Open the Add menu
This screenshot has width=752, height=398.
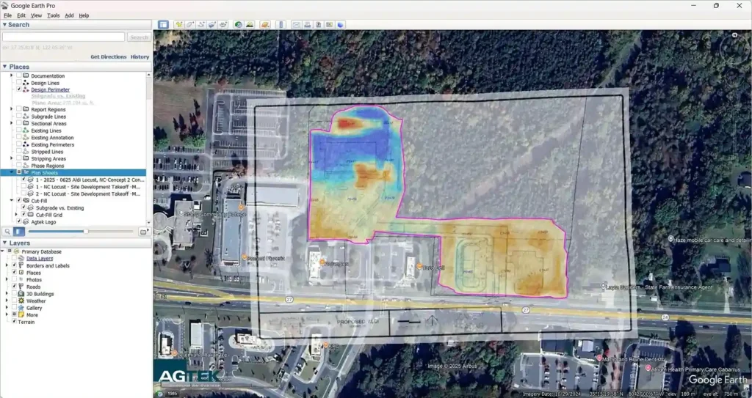(x=69, y=15)
